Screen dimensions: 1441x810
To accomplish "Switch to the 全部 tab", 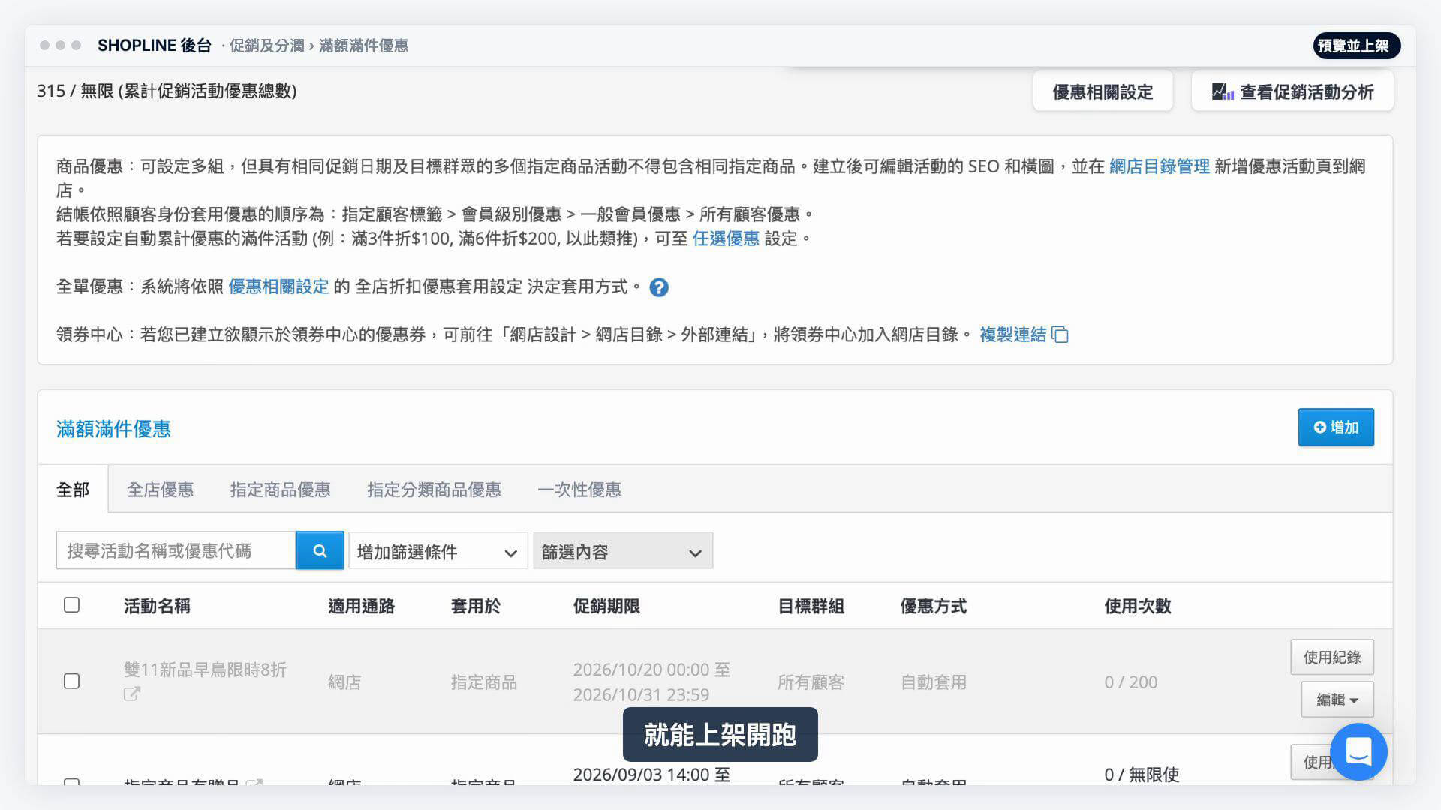I will click(x=73, y=490).
